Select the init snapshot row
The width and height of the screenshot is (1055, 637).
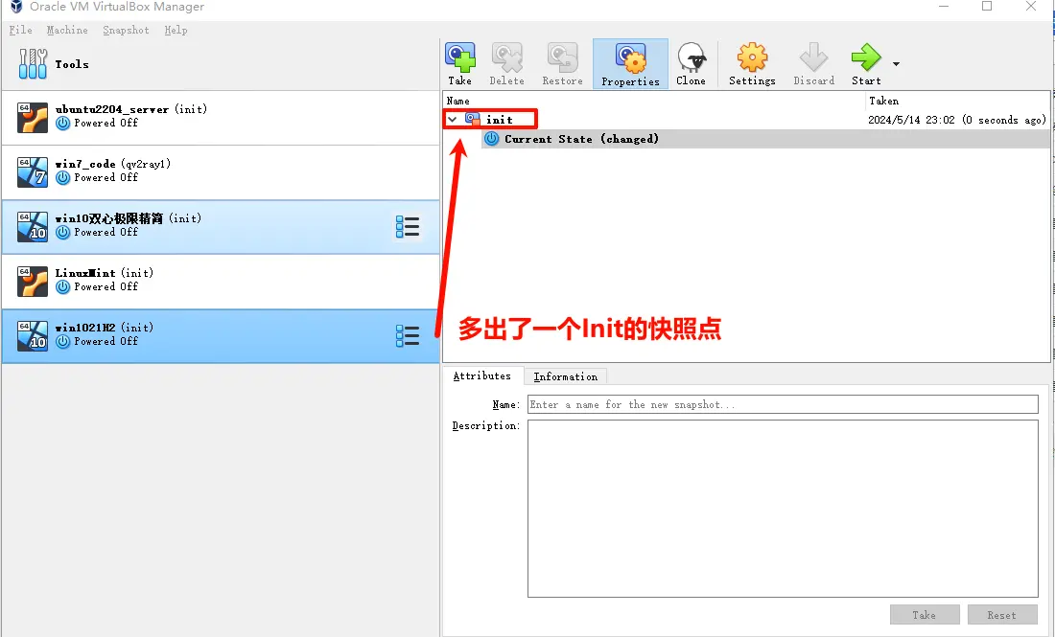[747, 120]
